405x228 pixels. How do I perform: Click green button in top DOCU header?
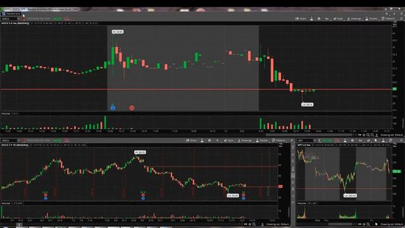tap(57, 19)
